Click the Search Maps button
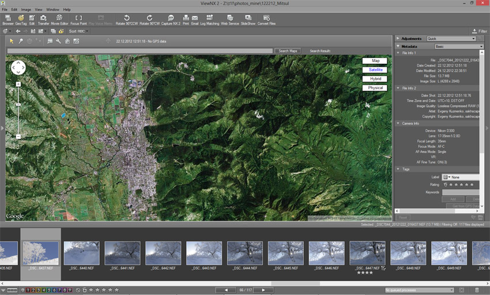 [x=288, y=51]
